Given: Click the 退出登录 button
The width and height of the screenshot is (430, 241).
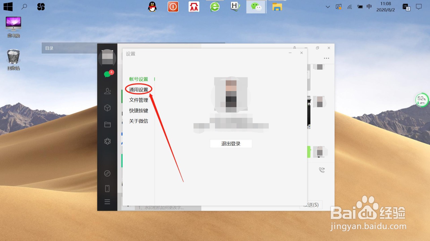Looking at the screenshot, I should 231,144.
